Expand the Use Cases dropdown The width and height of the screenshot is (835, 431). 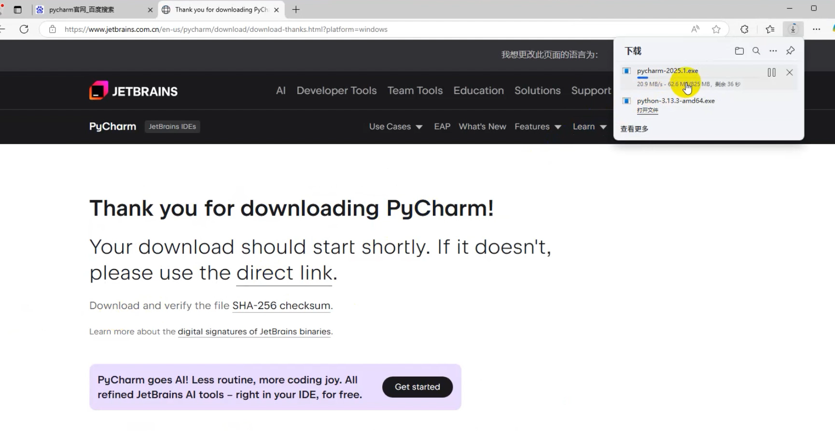coord(396,126)
